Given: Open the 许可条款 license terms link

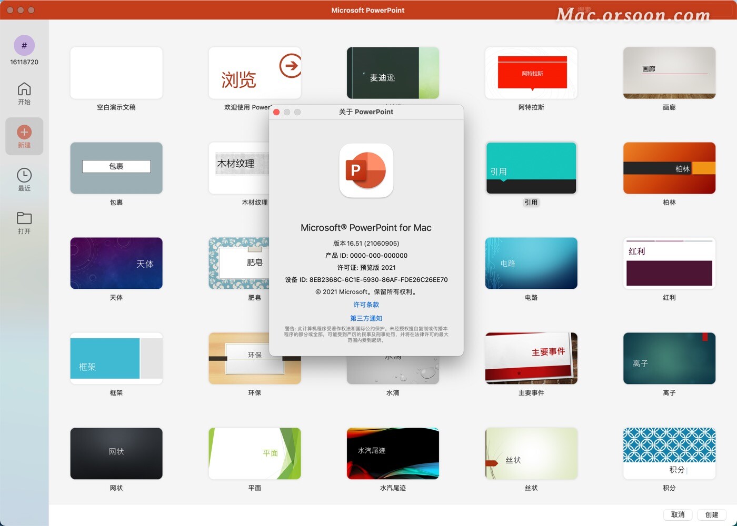Looking at the screenshot, I should pyautogui.click(x=366, y=305).
